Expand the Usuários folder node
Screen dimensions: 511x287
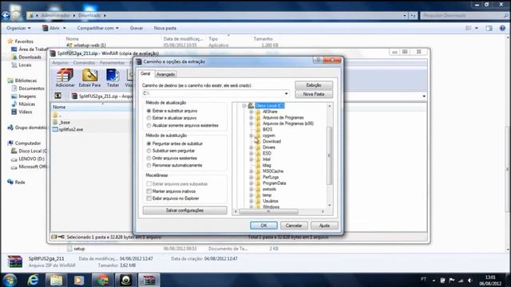click(251, 201)
